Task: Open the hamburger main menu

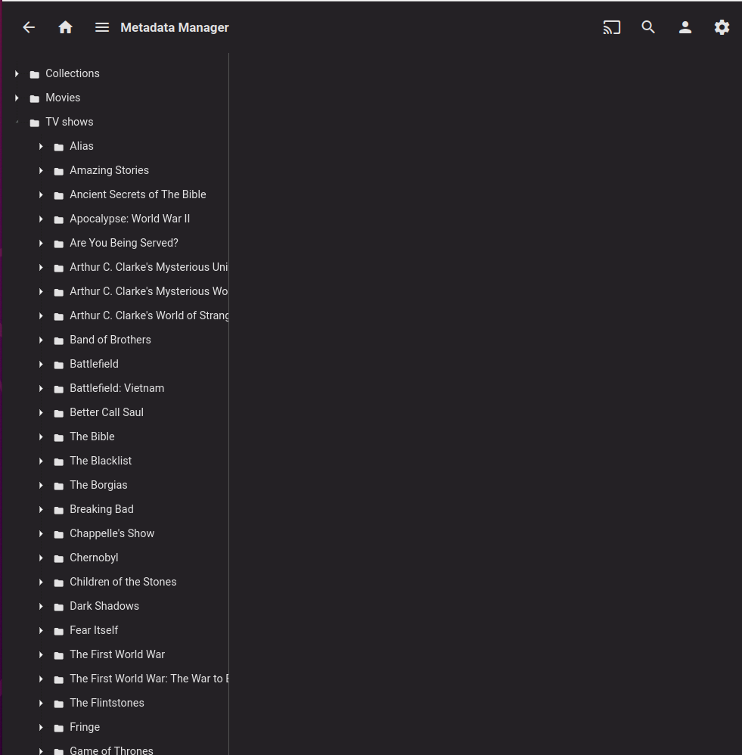Action: [x=102, y=27]
